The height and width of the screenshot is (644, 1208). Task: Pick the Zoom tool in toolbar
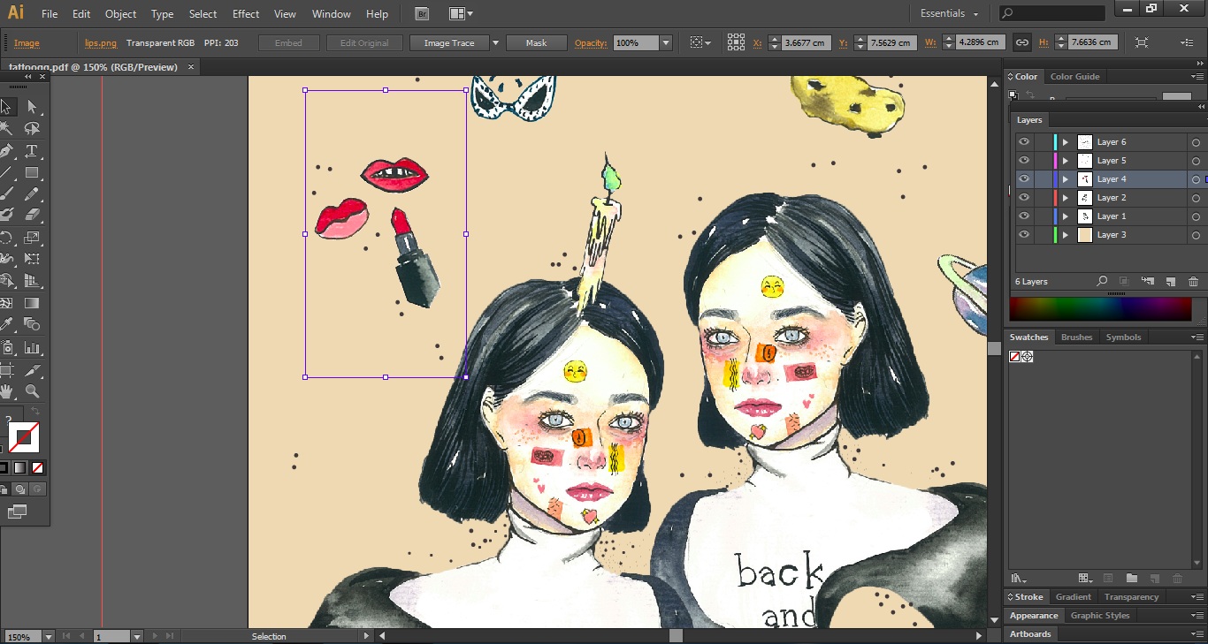click(32, 391)
